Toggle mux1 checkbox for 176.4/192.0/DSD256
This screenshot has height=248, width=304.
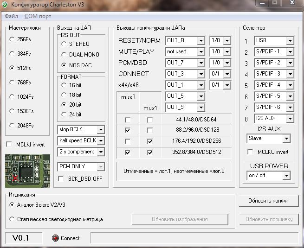pos(150,141)
